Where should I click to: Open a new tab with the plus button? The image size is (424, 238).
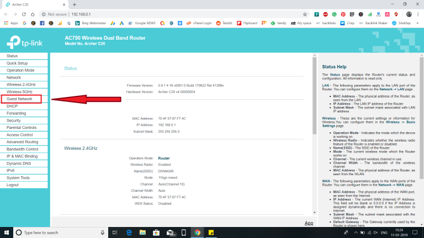click(90, 4)
